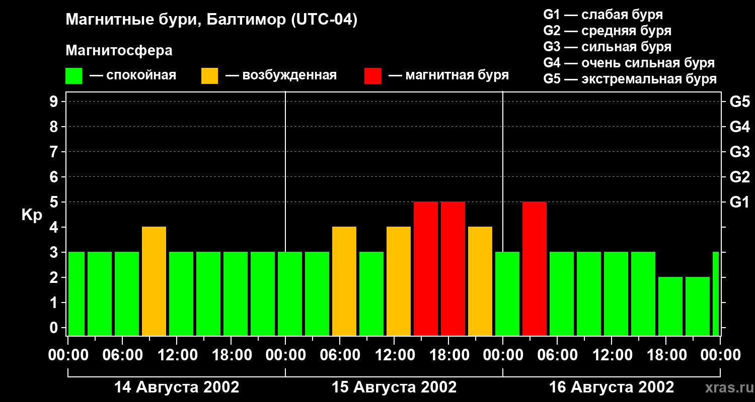This screenshot has height=402, width=755.
Task: Click the '15 Августа 2002' date label
Action: point(394,387)
